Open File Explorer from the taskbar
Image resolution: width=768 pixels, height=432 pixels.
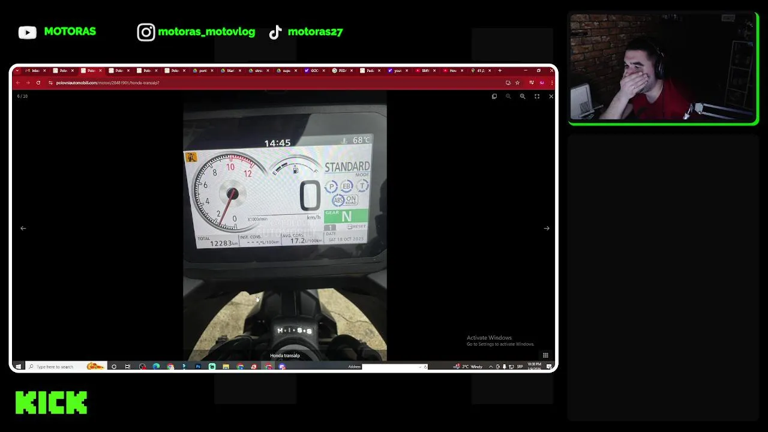click(x=226, y=367)
